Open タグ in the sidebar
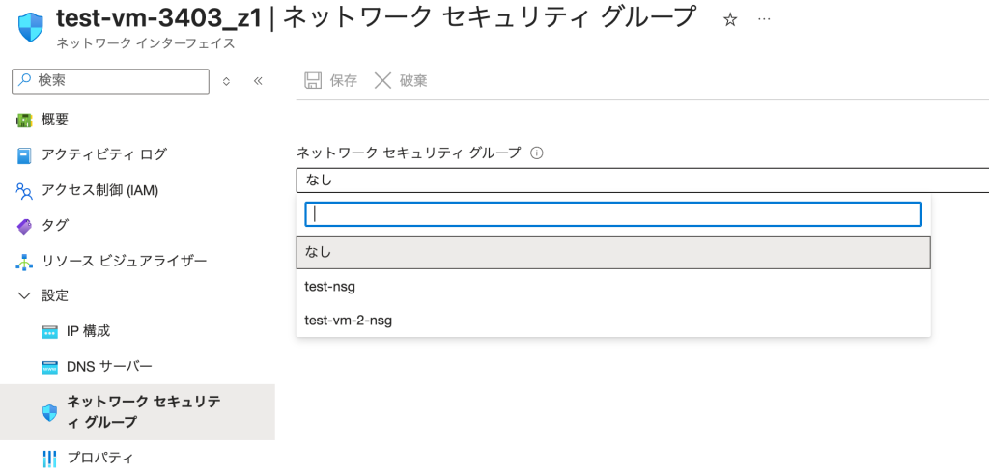The height and width of the screenshot is (474, 989). [x=54, y=225]
